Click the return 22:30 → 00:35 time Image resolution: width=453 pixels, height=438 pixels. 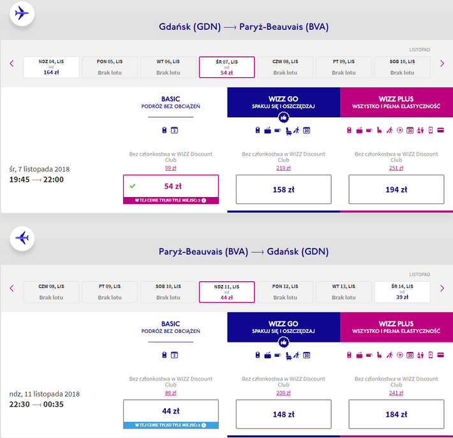point(36,404)
